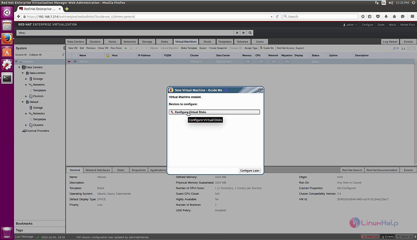Collapse the Default data center node

(23, 102)
